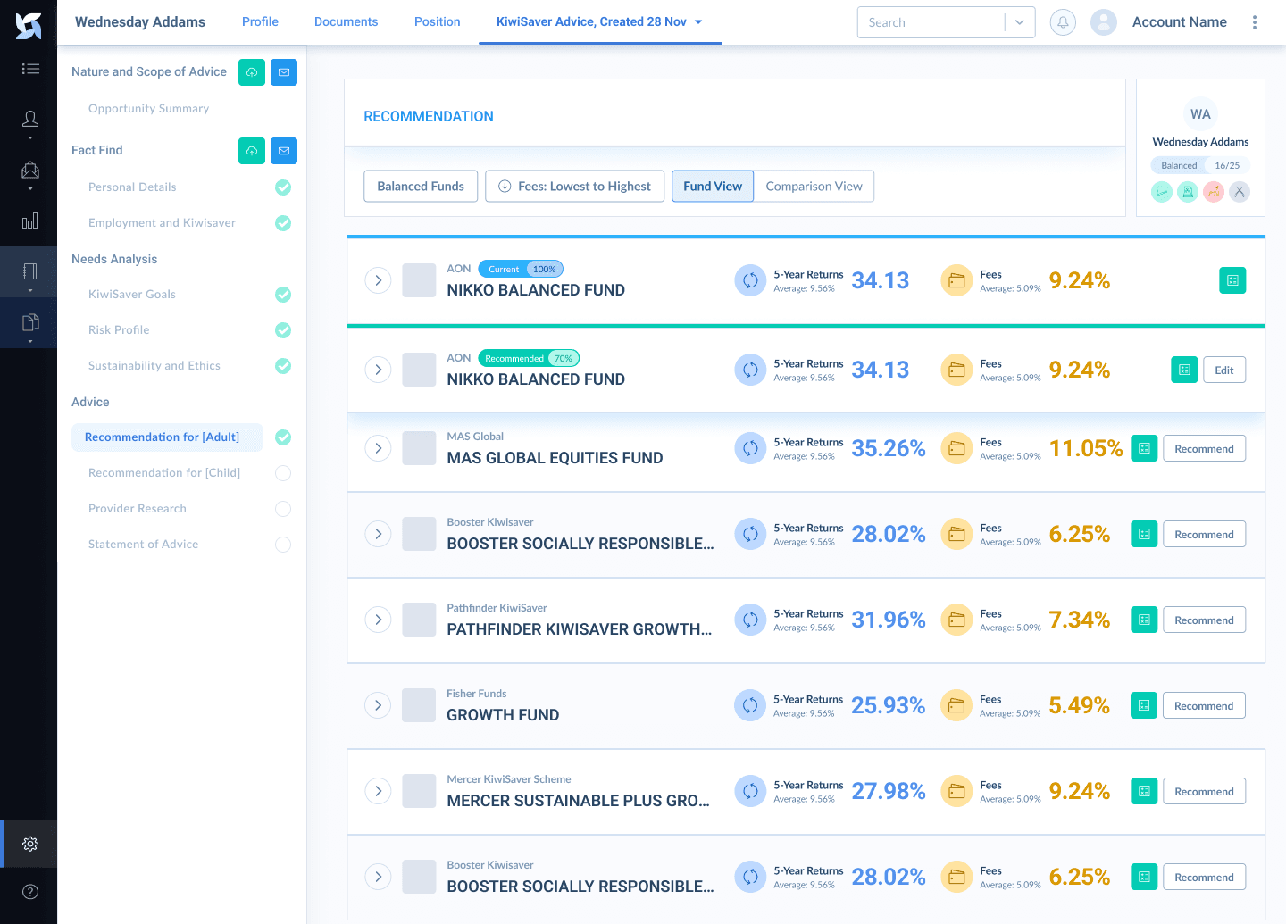Image resolution: width=1286 pixels, height=924 pixels.
Task: Open the documents copy sidebar icon
Action: point(30,322)
